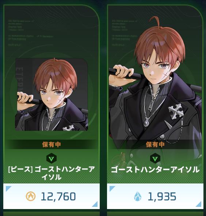
Task: Click the green hexagon emblem on left card
Action: point(52,158)
